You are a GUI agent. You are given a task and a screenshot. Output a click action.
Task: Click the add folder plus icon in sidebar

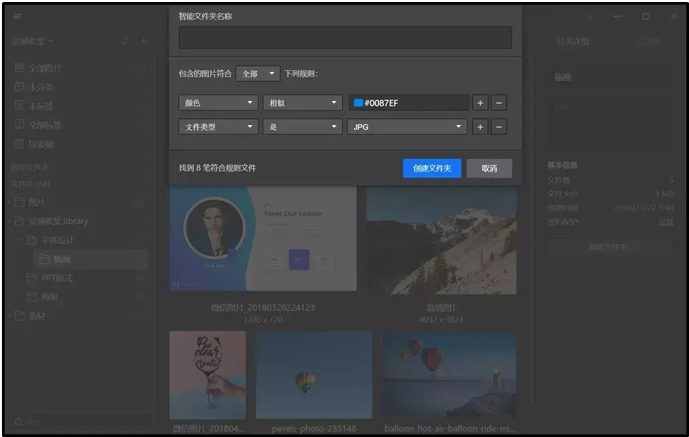pos(143,41)
